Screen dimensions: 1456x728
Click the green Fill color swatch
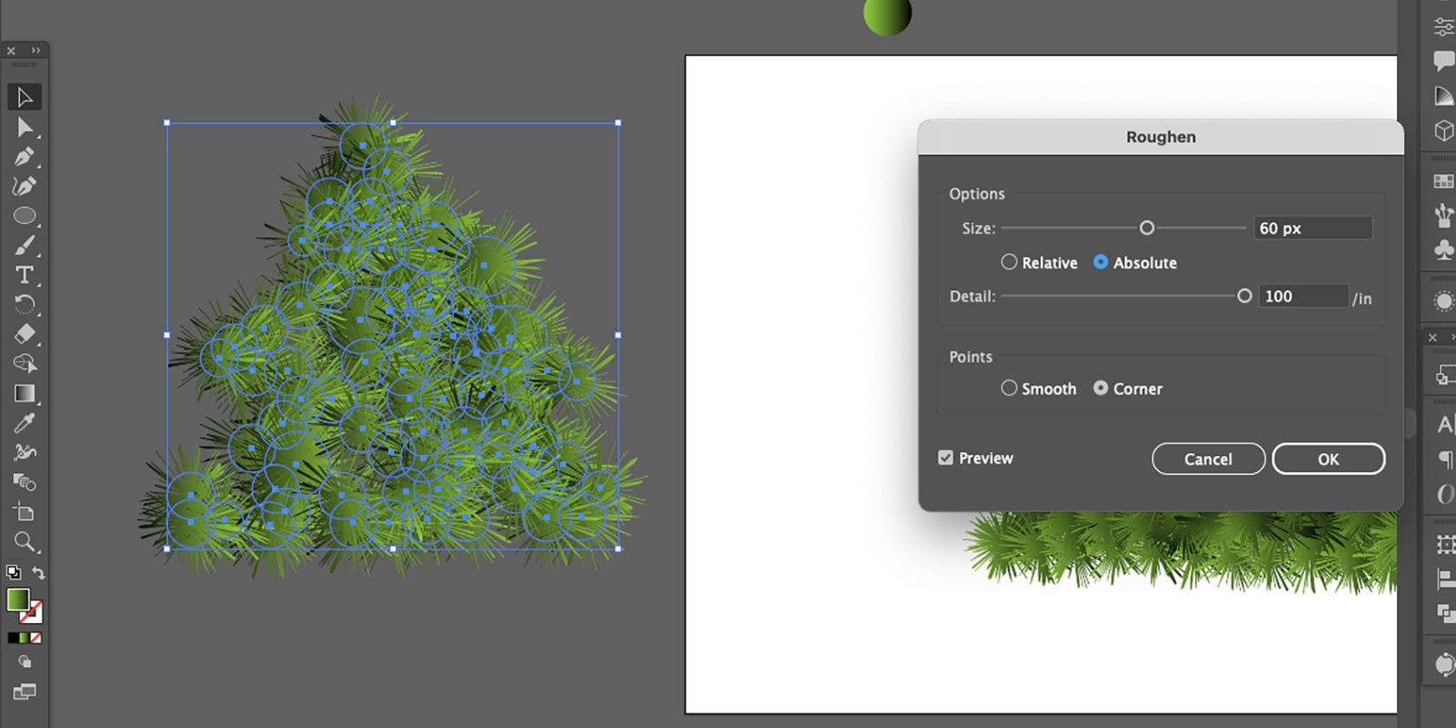tap(17, 600)
